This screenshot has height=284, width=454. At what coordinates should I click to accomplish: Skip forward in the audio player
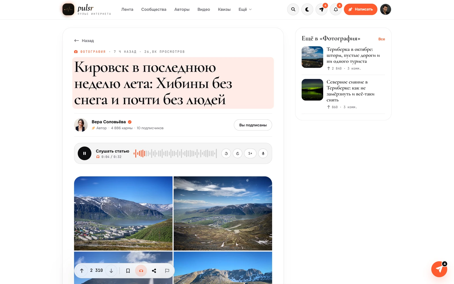[237, 153]
